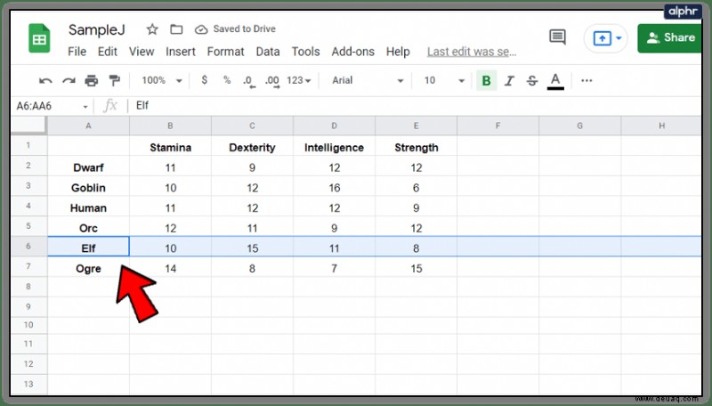Open the font size 10 dropdown
This screenshot has width=712, height=406.
coord(444,80)
